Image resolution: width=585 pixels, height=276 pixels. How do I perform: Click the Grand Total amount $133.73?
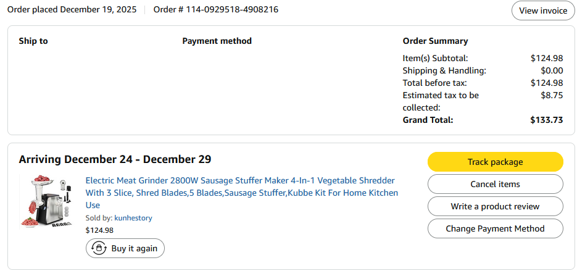click(x=546, y=120)
